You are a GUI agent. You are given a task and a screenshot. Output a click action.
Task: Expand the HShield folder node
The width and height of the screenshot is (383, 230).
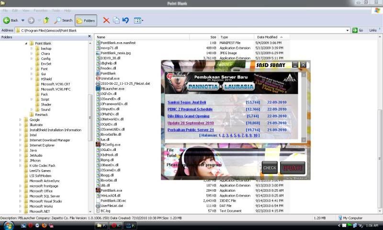(x=32, y=79)
